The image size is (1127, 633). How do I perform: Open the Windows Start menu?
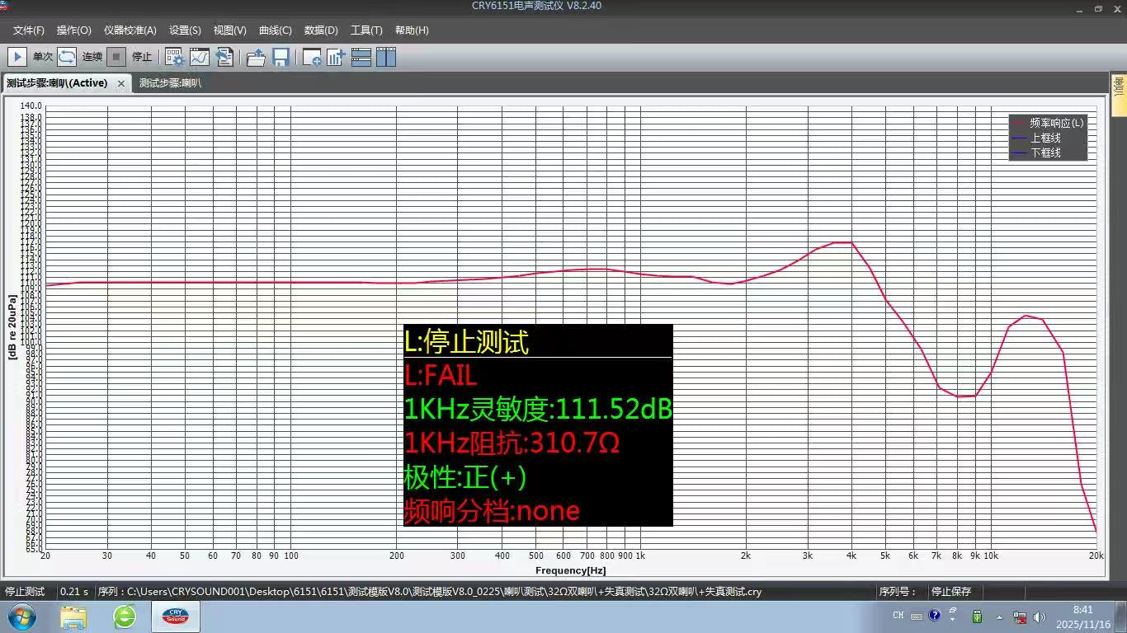point(21,617)
